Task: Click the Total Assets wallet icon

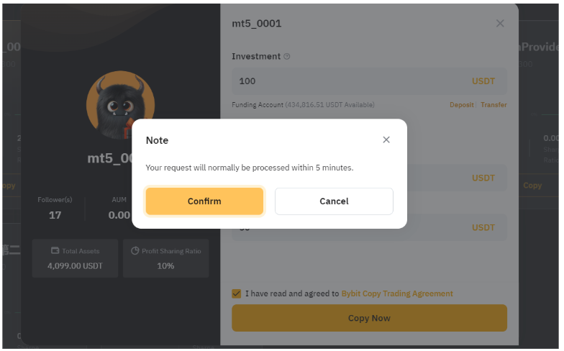Action: point(55,251)
